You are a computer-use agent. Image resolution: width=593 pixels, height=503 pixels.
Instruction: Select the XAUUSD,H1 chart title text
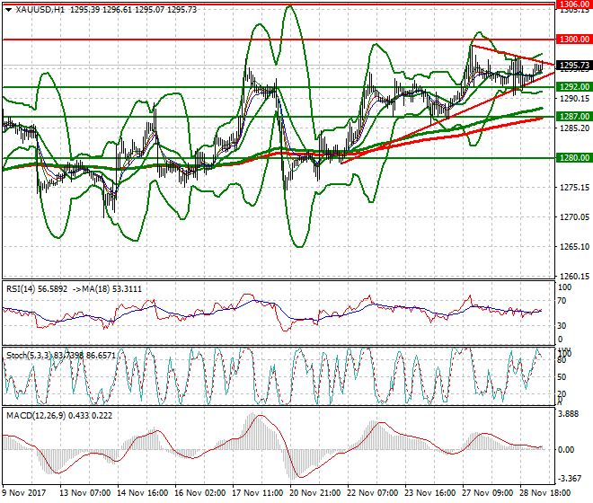pyautogui.click(x=40, y=10)
